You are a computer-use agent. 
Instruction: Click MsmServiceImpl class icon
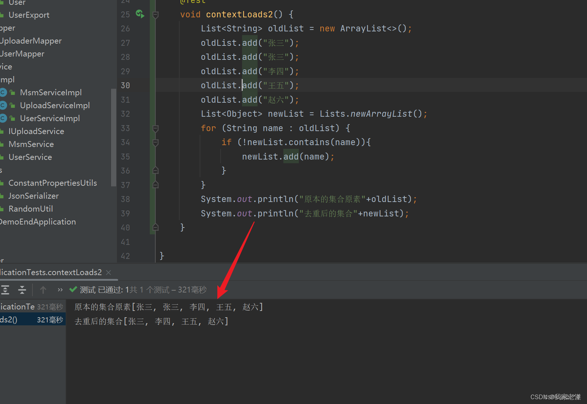pyautogui.click(x=3, y=92)
